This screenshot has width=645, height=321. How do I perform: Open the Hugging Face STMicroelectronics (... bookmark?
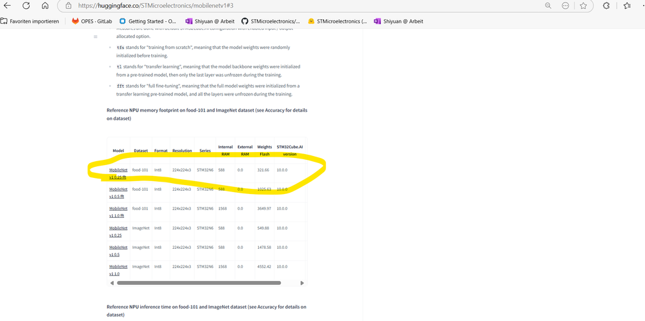pos(338,21)
